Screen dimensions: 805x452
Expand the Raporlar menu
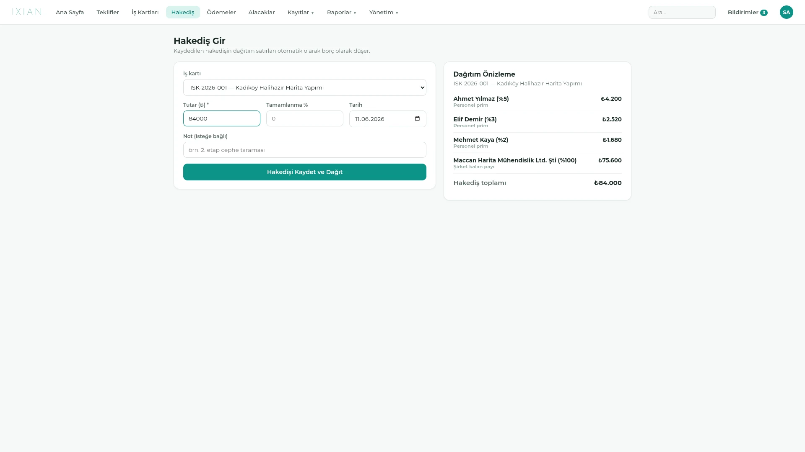[x=341, y=12]
